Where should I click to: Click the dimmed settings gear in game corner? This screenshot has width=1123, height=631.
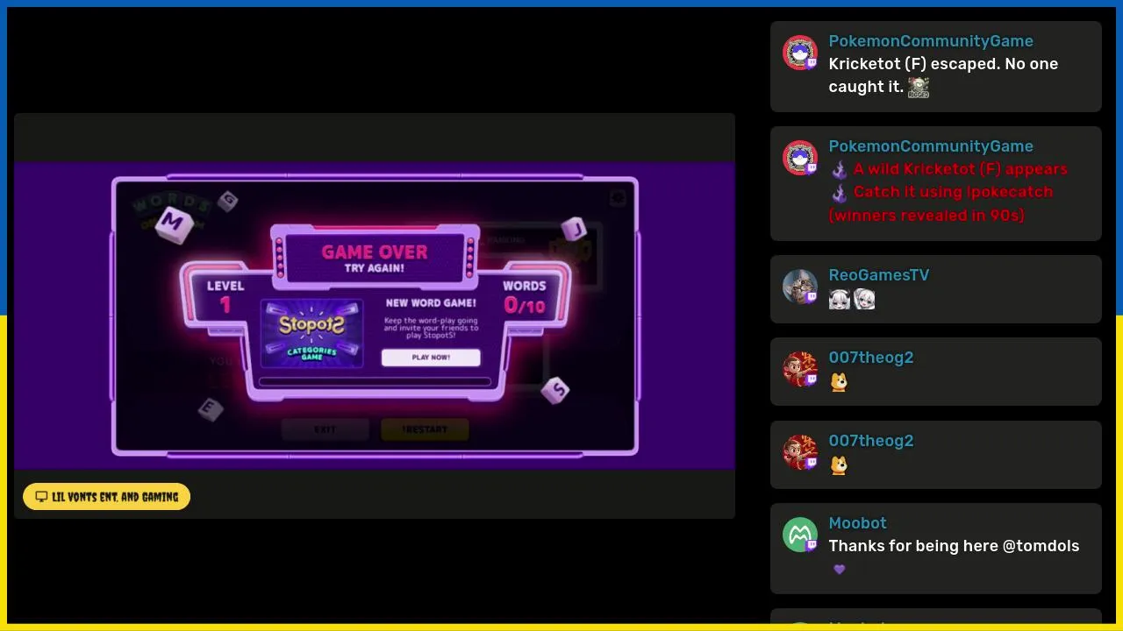click(619, 197)
